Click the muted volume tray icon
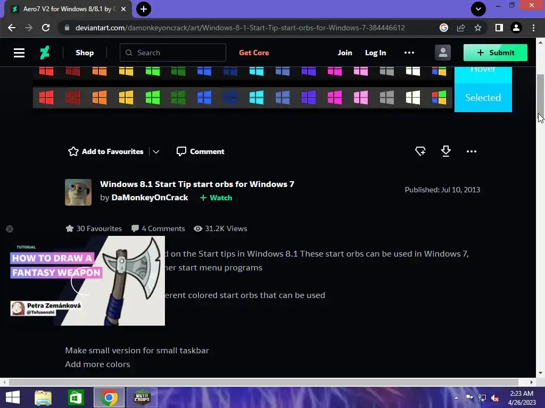Screen dimensions: 545x408 [x=495, y=397]
